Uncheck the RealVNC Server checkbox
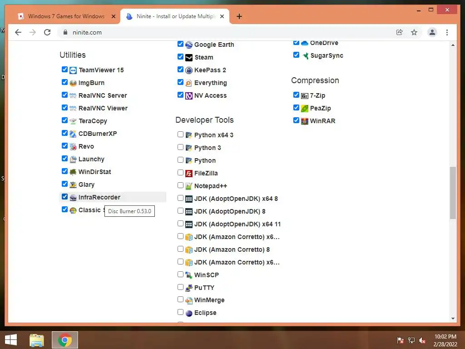The height and width of the screenshot is (349, 465). [64, 95]
